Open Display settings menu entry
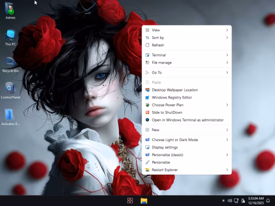275x206 pixels. click(186, 147)
